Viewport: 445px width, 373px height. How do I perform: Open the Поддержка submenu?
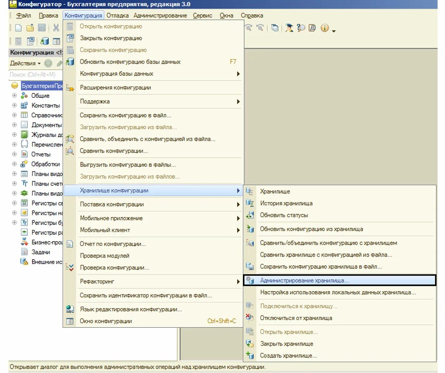click(153, 101)
